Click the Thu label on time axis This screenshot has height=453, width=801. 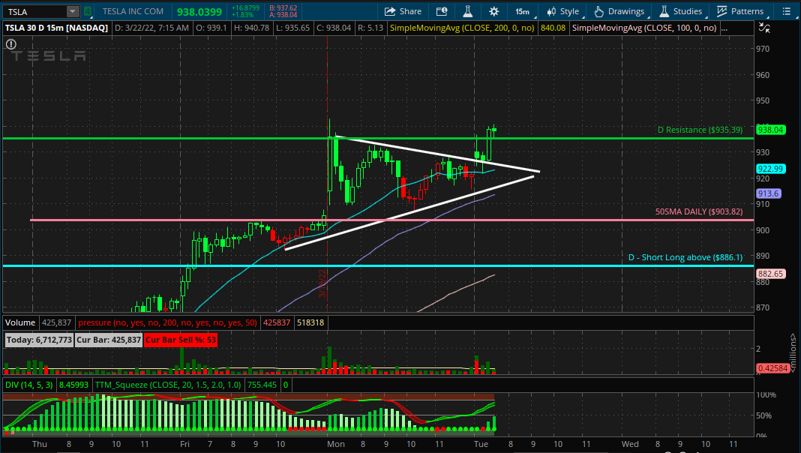(39, 444)
